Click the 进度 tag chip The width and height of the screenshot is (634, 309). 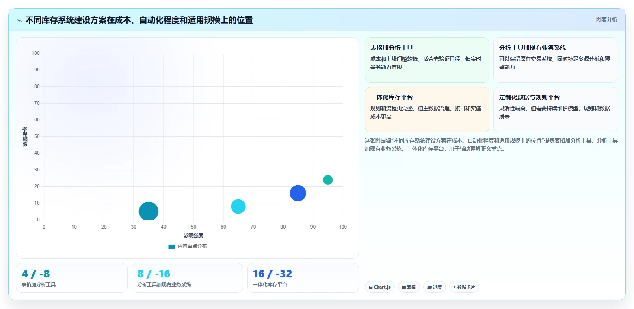pyautogui.click(x=435, y=287)
